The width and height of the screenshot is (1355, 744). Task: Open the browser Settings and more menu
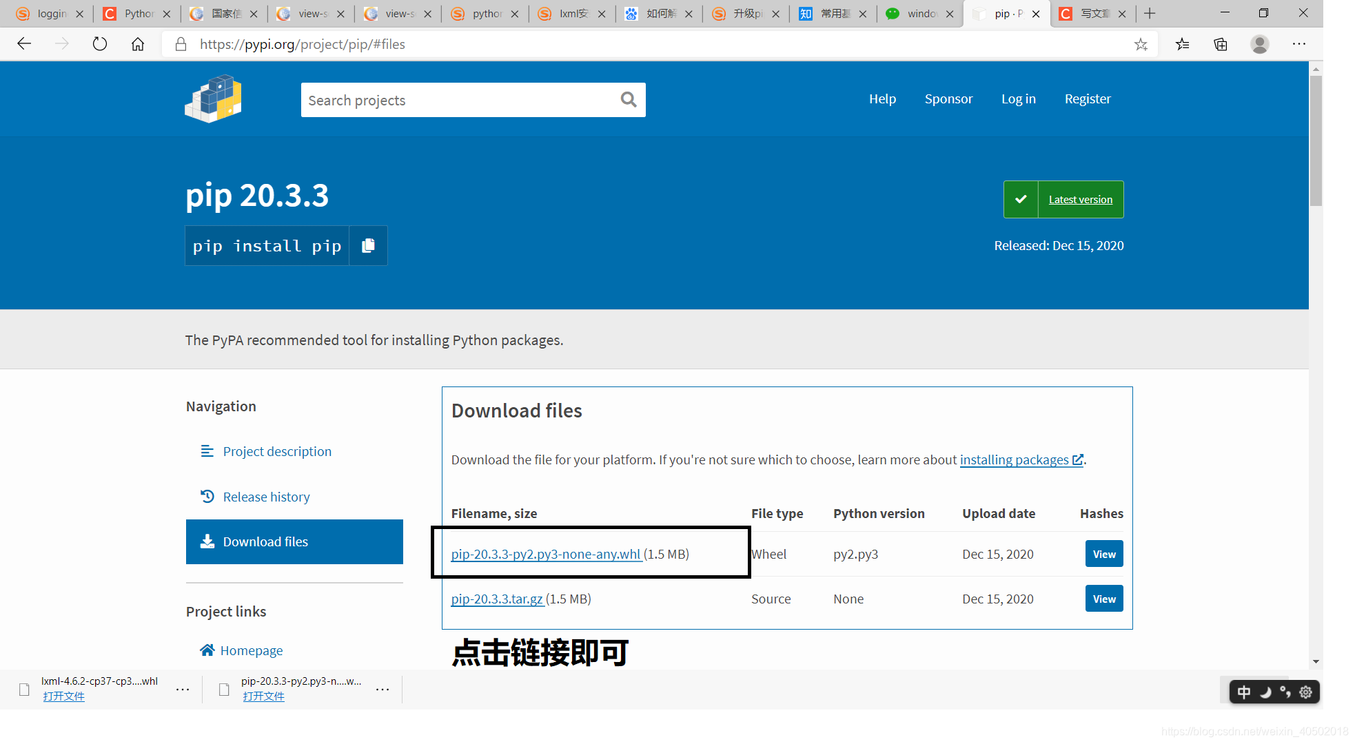1298,43
